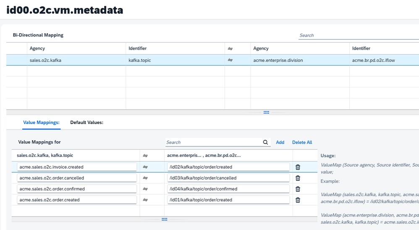
Task: Click the id00.o2c.vm.metadata title
Action: (x=65, y=10)
